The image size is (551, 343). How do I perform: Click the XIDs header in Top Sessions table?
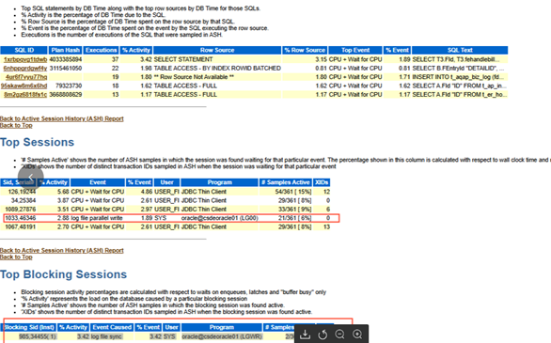tap(322, 182)
